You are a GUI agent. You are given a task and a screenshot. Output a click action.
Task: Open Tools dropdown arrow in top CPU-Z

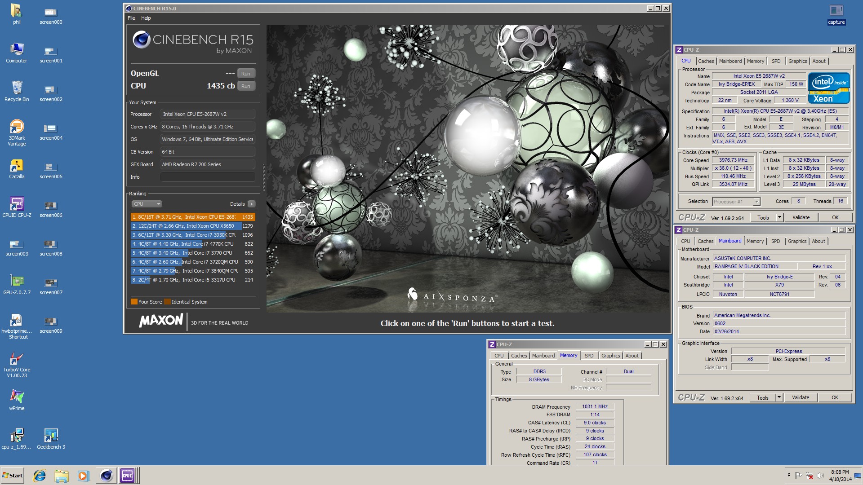(779, 218)
